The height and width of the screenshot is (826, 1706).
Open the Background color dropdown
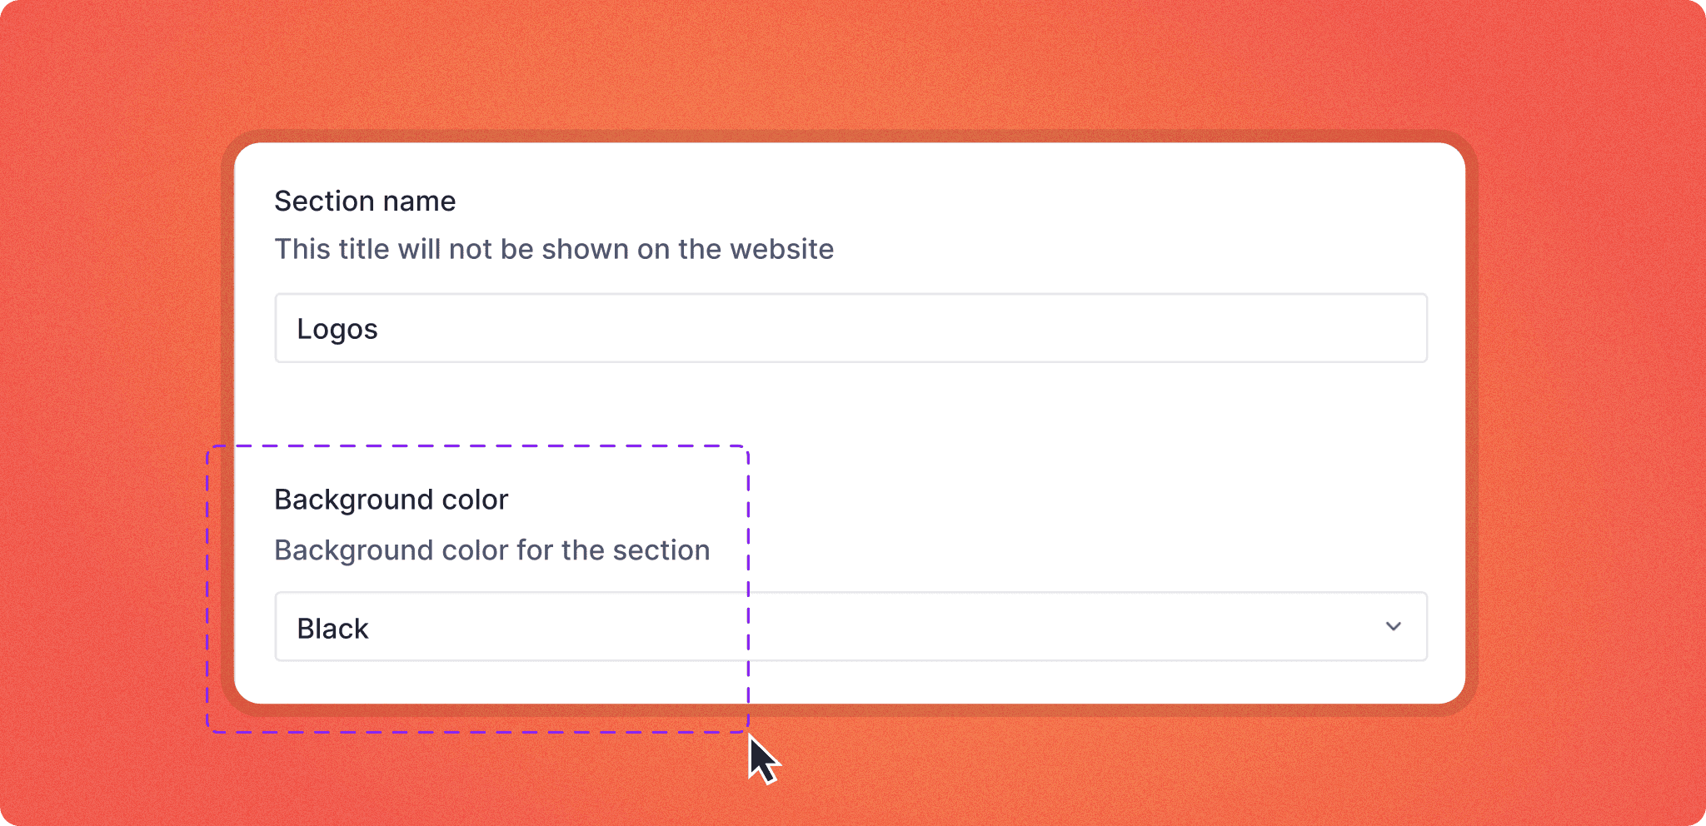[x=850, y=626]
